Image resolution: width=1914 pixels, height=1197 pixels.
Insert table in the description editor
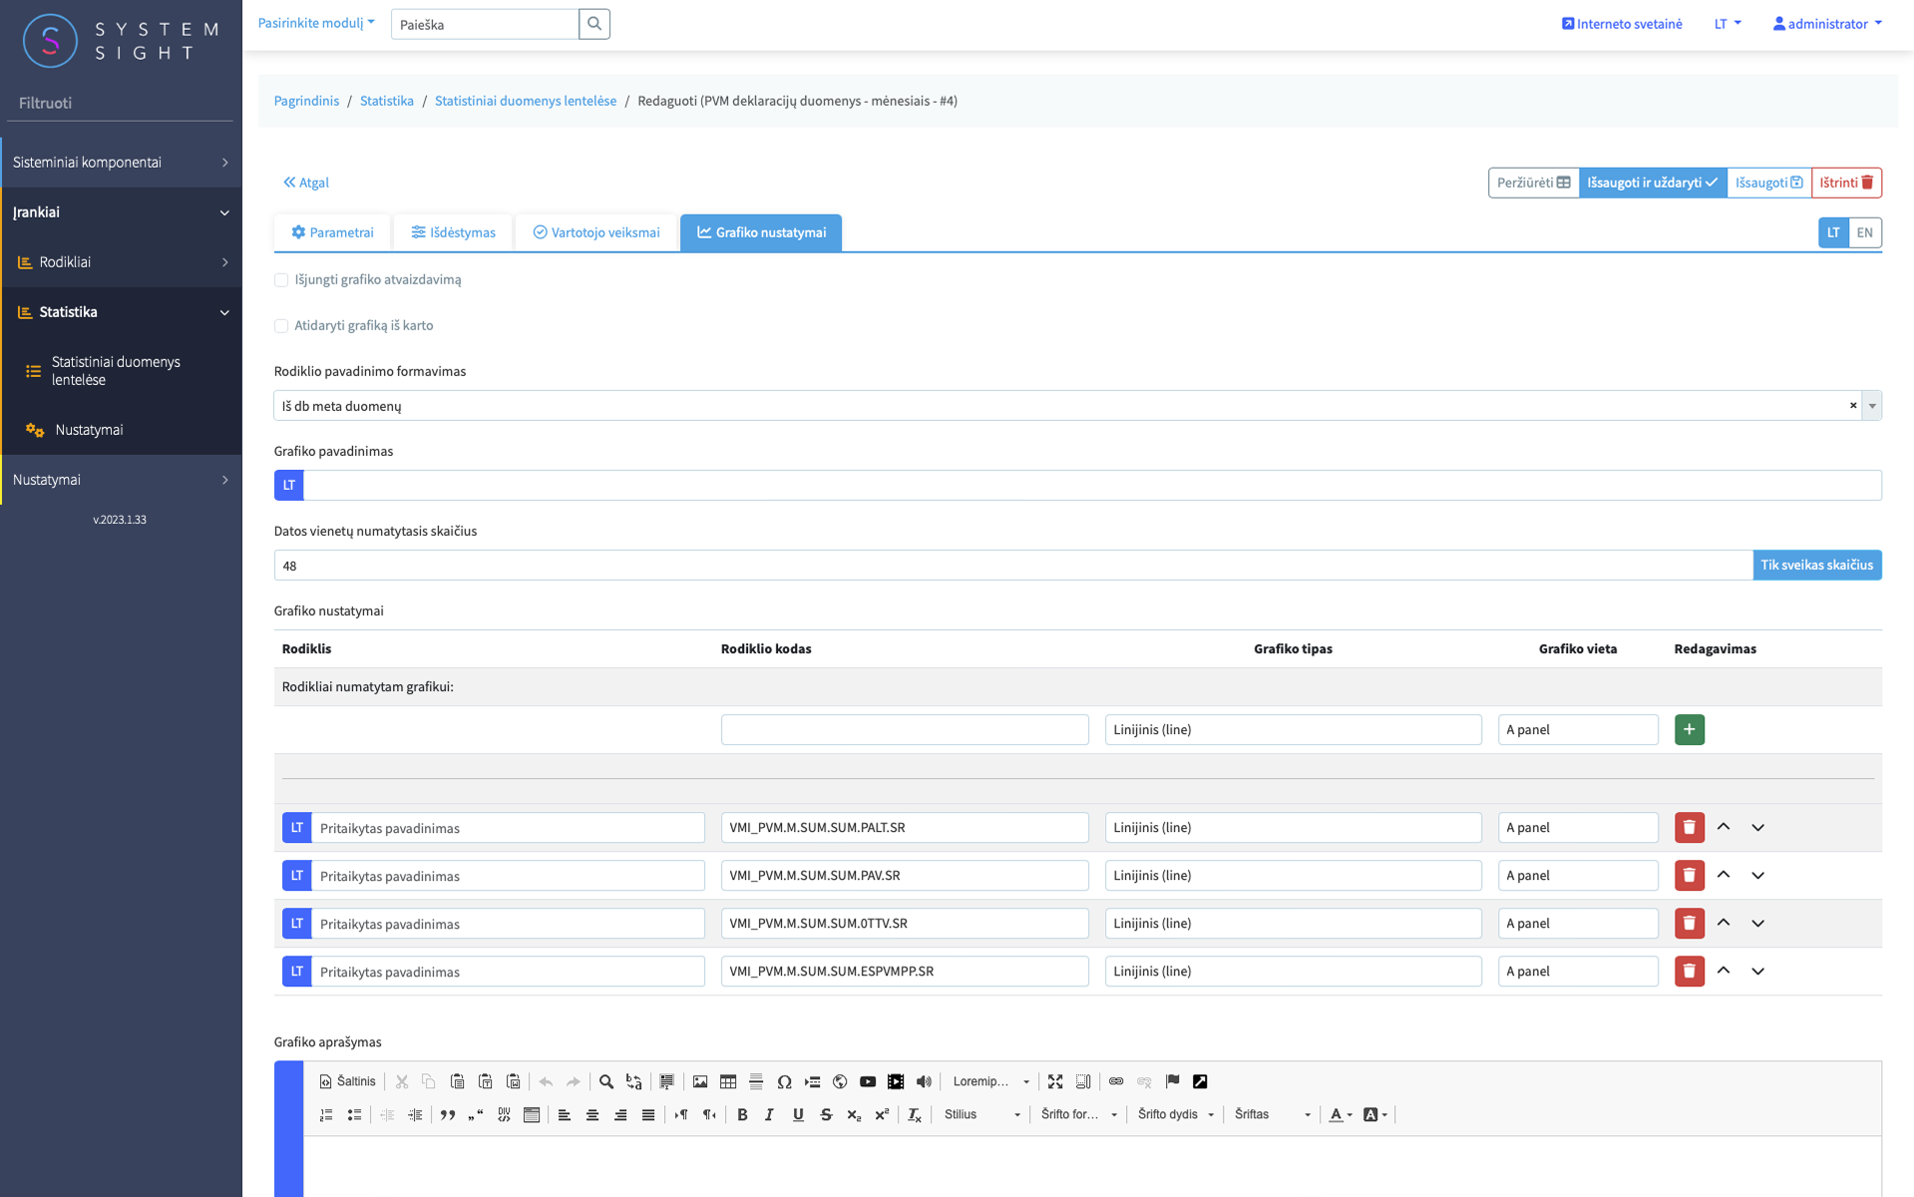coord(728,1081)
